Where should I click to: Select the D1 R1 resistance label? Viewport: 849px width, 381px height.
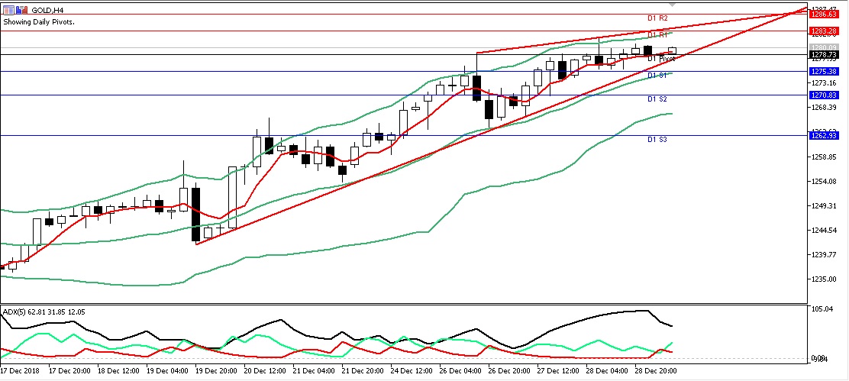coord(657,34)
